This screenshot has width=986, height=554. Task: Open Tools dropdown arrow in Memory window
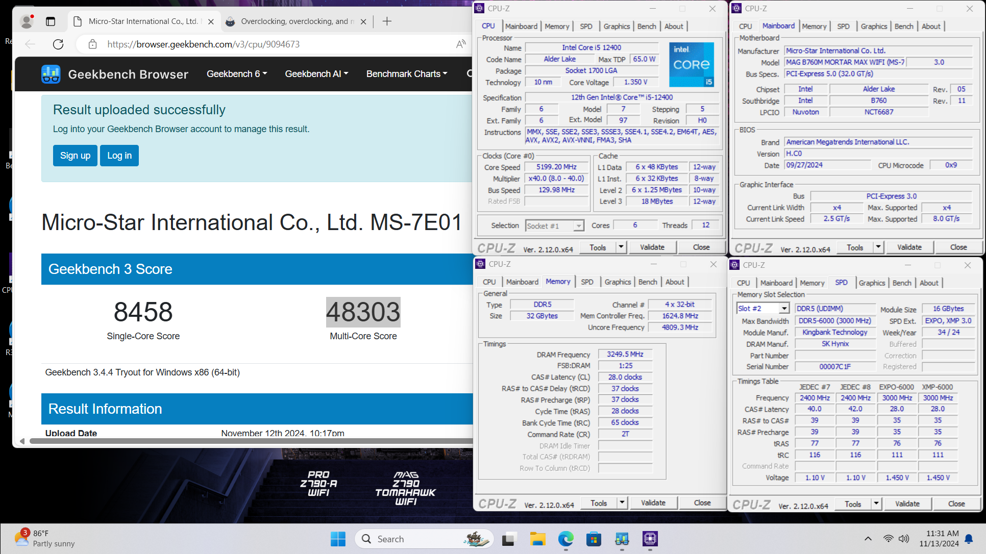tap(622, 502)
